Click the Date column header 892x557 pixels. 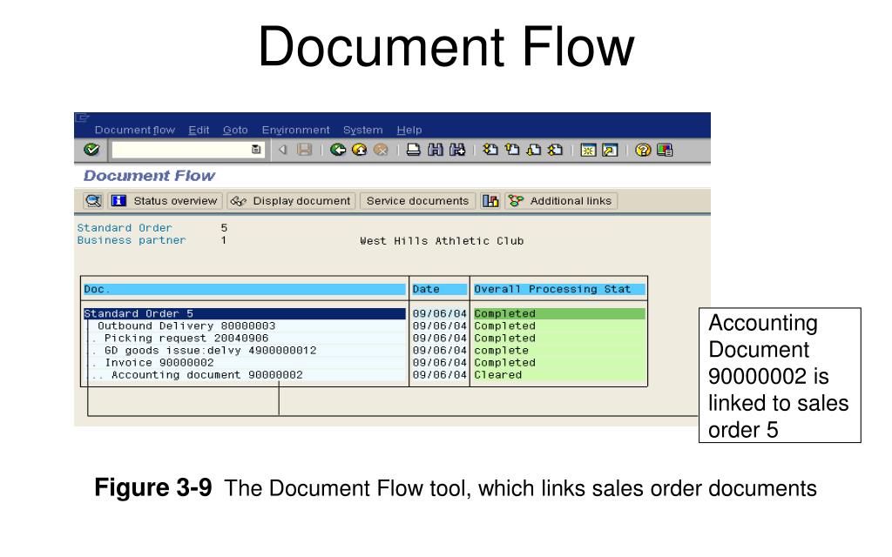(439, 289)
